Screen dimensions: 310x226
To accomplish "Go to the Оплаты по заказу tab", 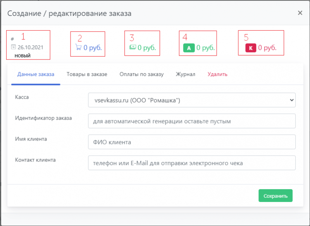I will [x=141, y=74].
